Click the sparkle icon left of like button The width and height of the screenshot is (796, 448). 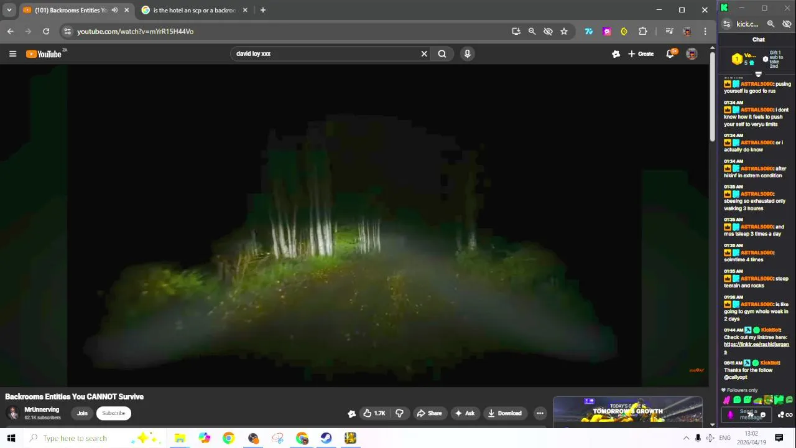pos(351,413)
